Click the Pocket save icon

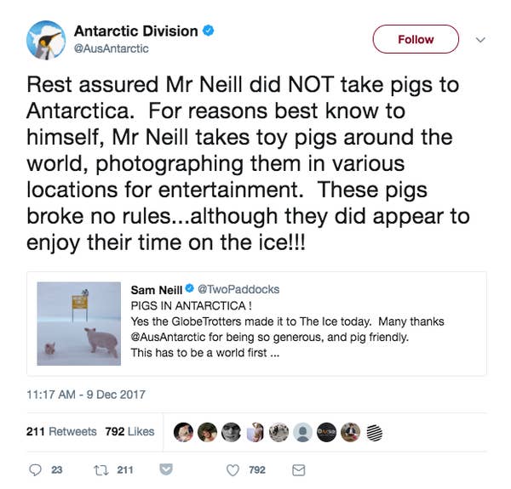click(166, 469)
